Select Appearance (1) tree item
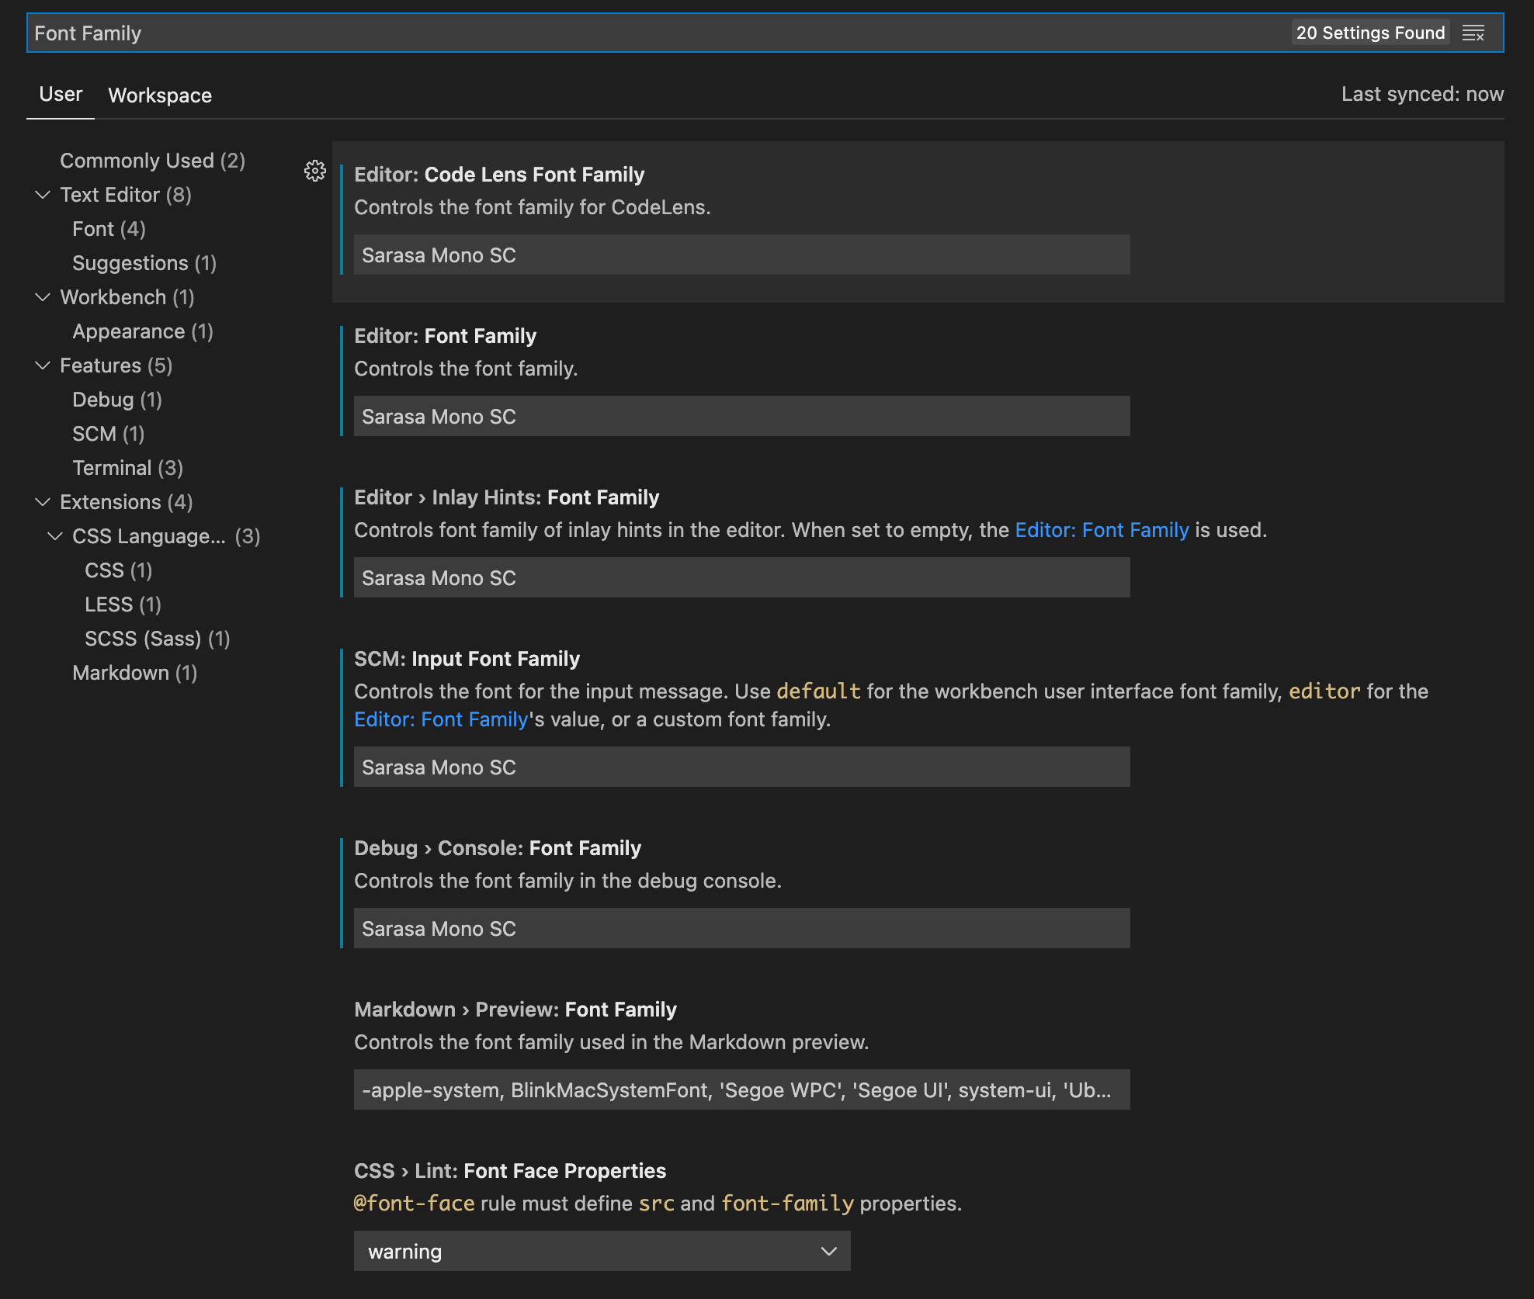The width and height of the screenshot is (1534, 1299). [x=143, y=331]
